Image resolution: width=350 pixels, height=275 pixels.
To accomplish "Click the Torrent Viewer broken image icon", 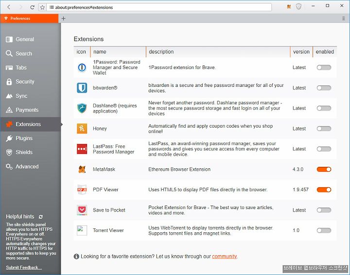I will tap(82, 230).
